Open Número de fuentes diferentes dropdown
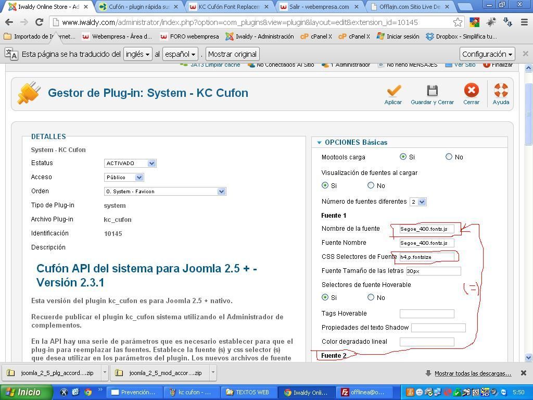Screen dimensions: 533x400 click(x=418, y=202)
